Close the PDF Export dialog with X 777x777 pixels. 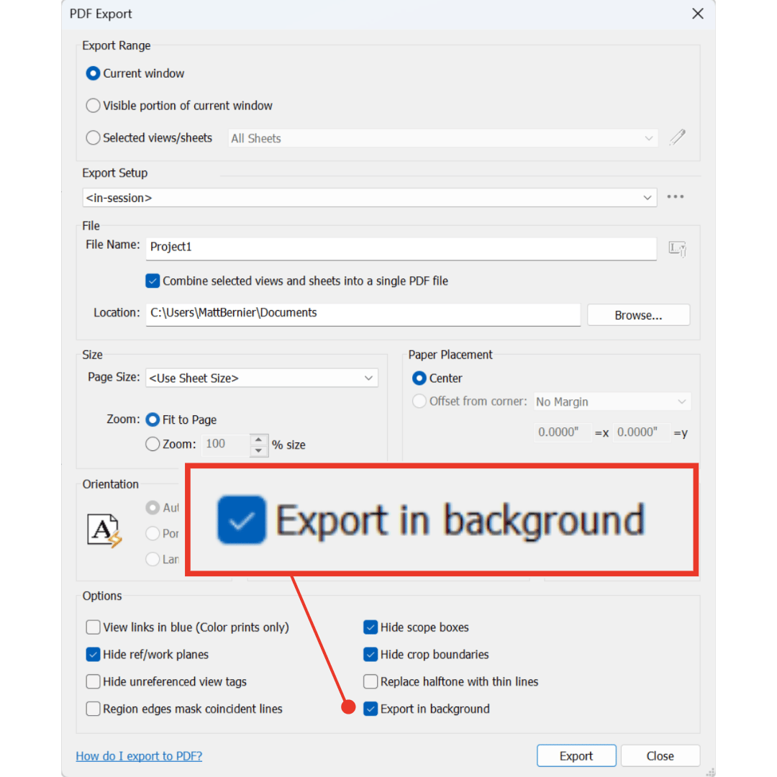pos(697,14)
